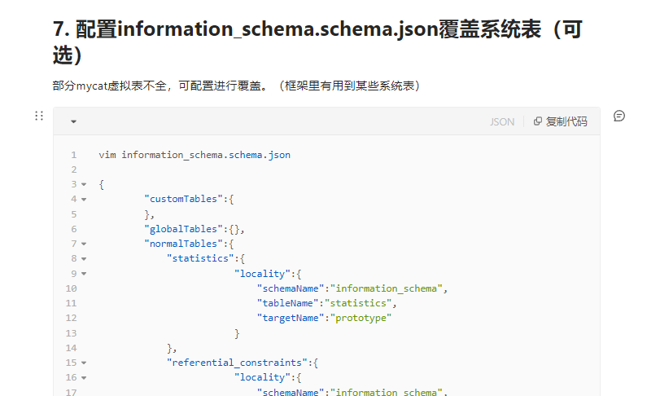Fold the customTables block at line 4

tap(84, 200)
